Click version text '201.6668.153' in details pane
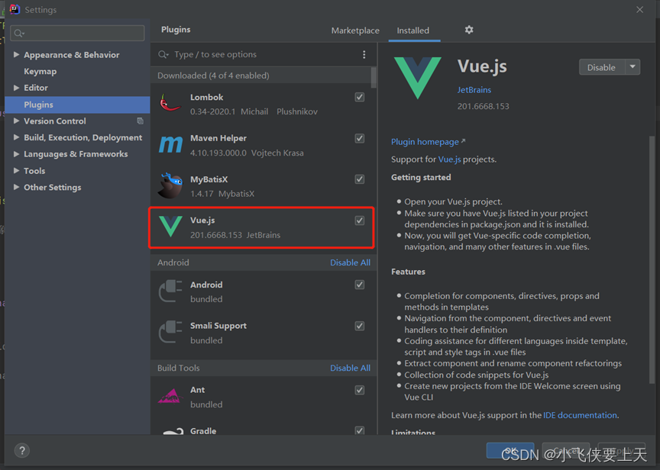Image resolution: width=660 pixels, height=470 pixels. [484, 106]
